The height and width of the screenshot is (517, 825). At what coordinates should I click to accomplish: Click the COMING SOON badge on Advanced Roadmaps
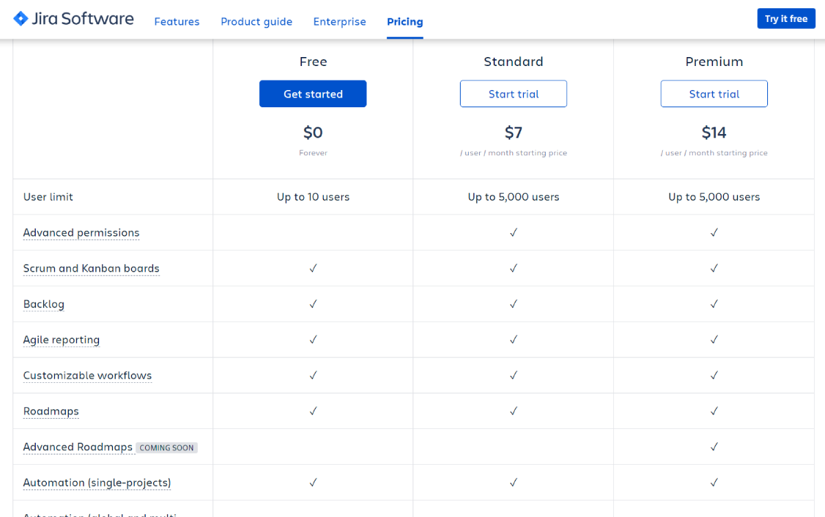coord(166,447)
